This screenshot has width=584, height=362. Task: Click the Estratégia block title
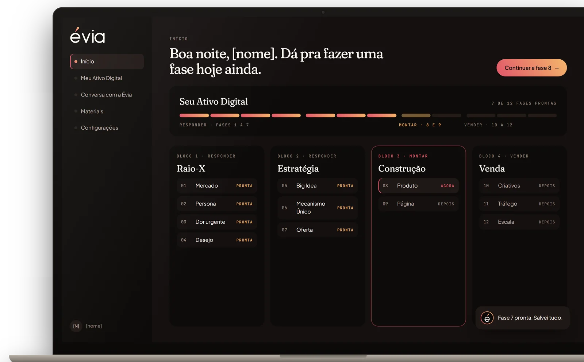point(298,169)
